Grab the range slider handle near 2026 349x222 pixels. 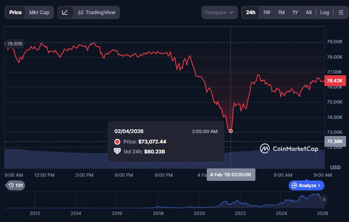(x=324, y=200)
